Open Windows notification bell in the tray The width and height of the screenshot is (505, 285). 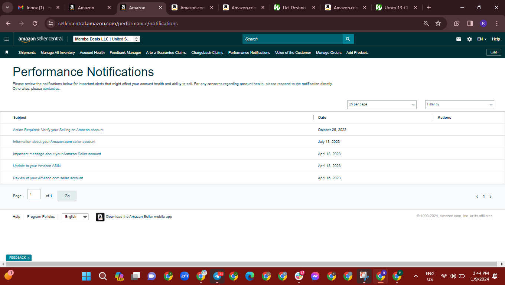pyautogui.click(x=495, y=276)
